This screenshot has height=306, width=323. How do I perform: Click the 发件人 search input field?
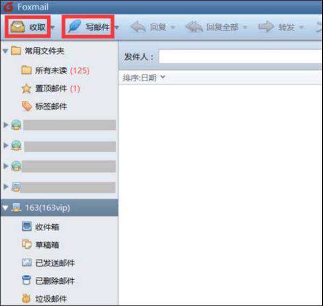[x=241, y=57]
